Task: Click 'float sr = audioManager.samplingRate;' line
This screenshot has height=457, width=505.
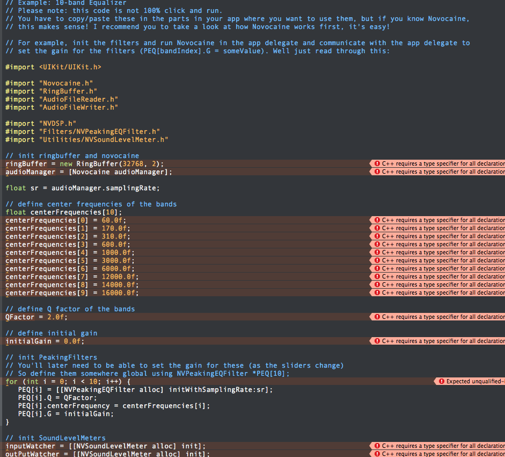Action: tap(83, 188)
